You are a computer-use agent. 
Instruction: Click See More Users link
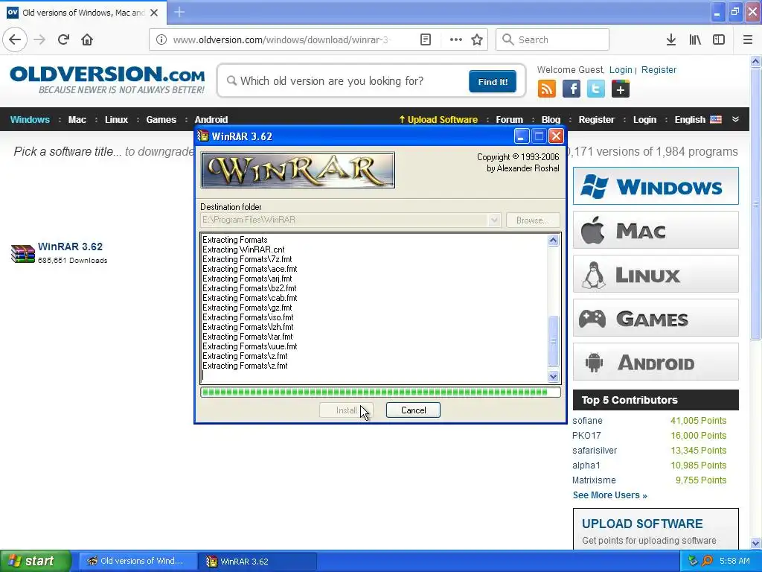[610, 495]
